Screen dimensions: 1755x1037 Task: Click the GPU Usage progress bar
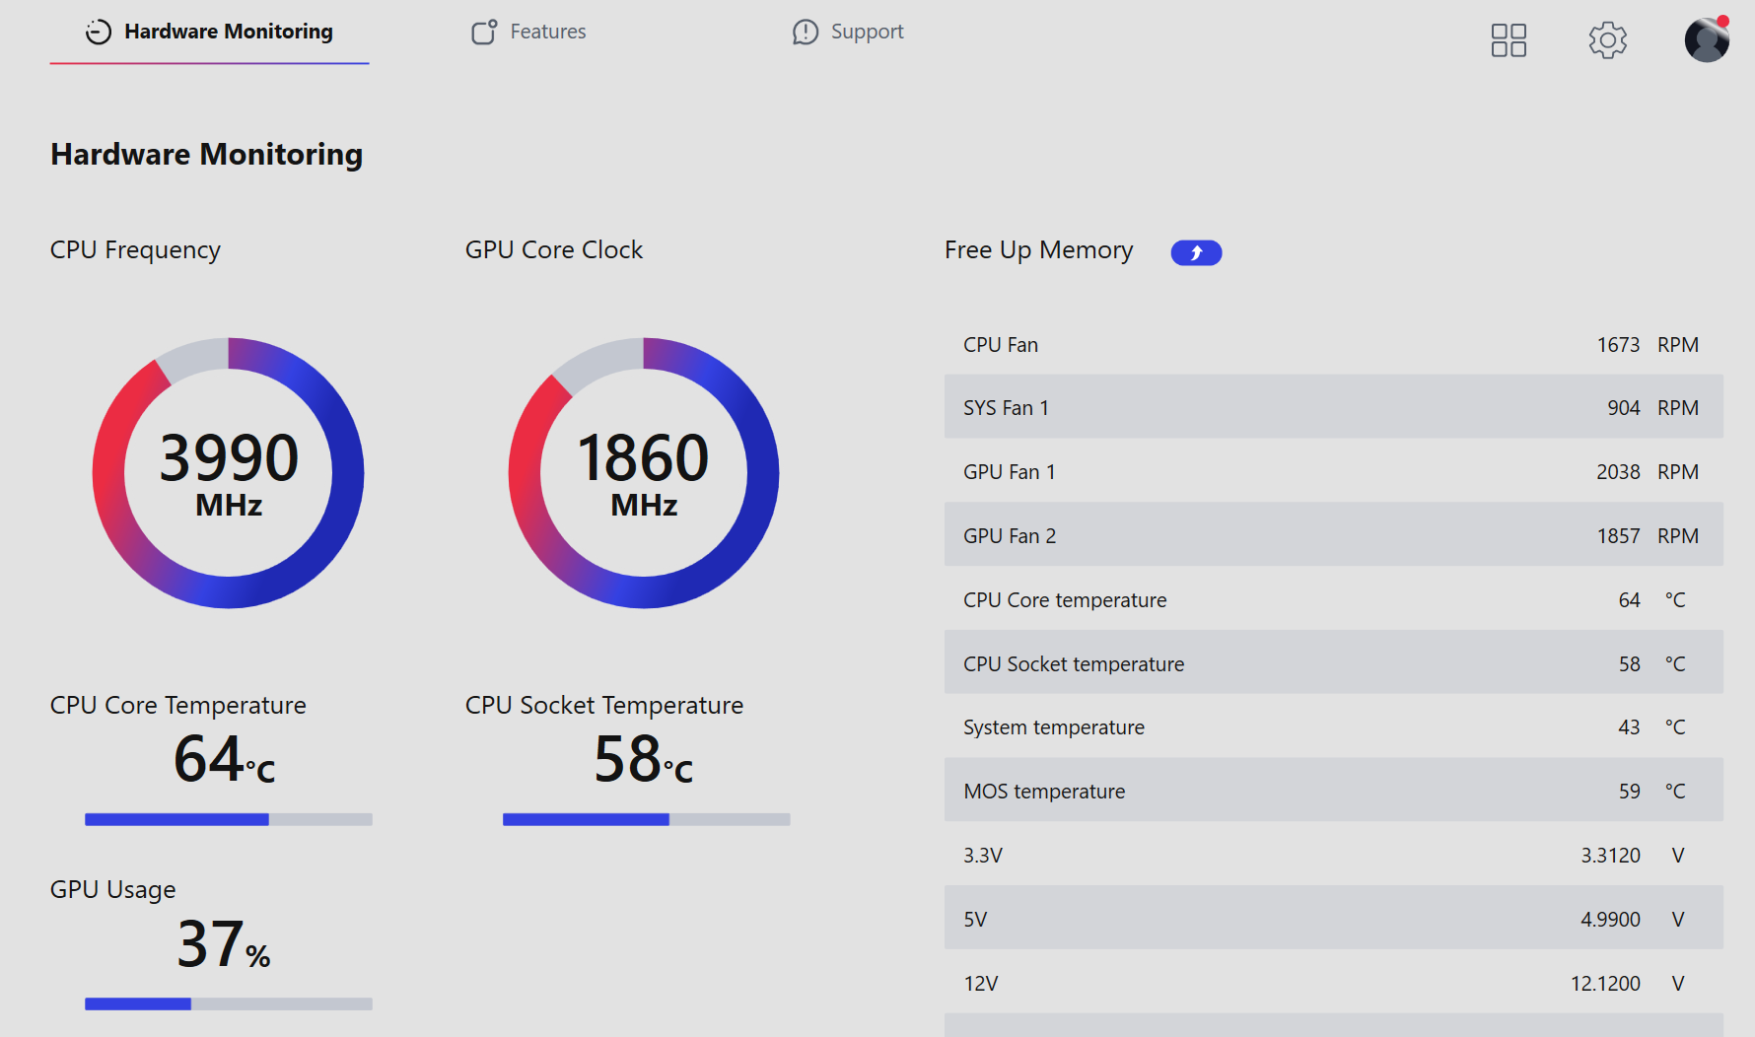click(x=229, y=1003)
